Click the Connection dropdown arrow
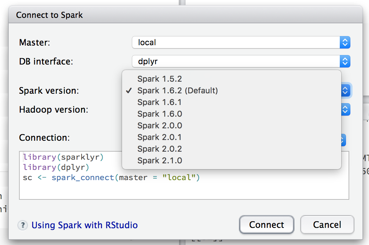The height and width of the screenshot is (245, 369). pos(343,140)
